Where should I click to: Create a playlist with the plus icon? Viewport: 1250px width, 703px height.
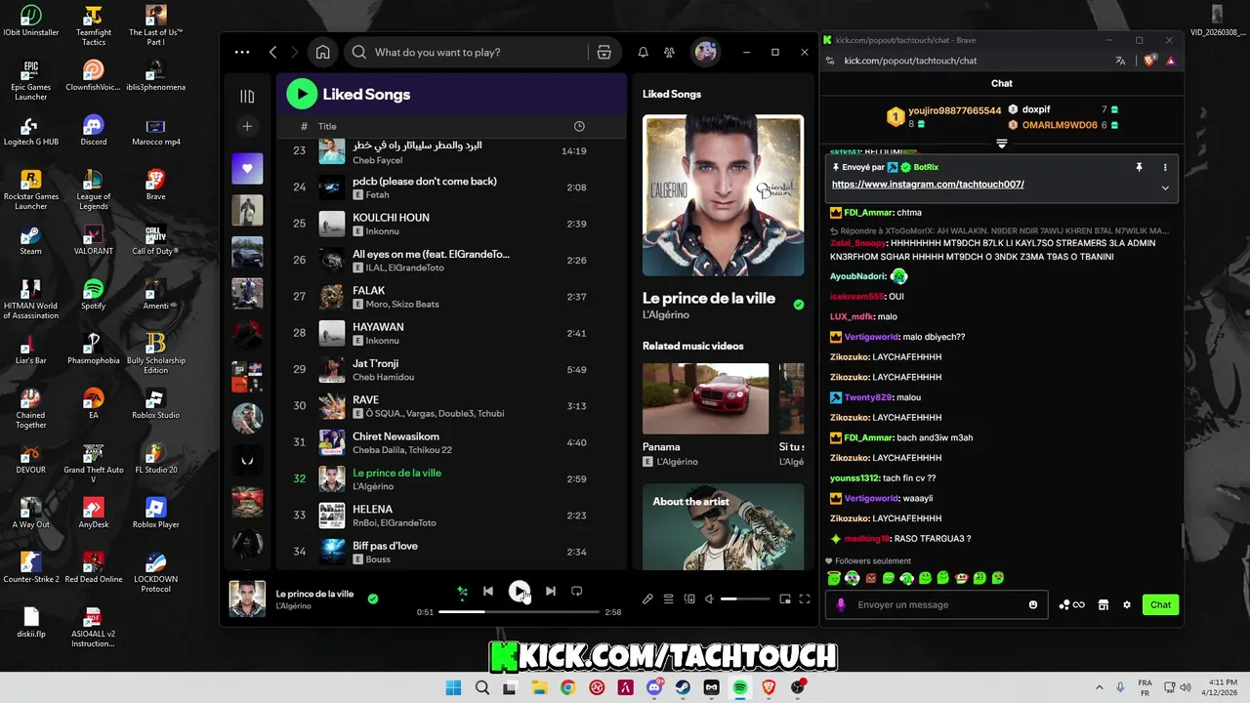(x=247, y=126)
